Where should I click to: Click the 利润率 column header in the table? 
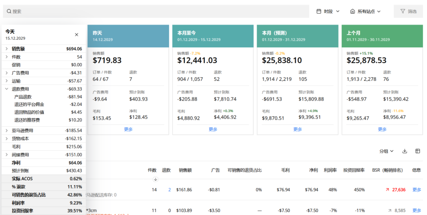330,170
